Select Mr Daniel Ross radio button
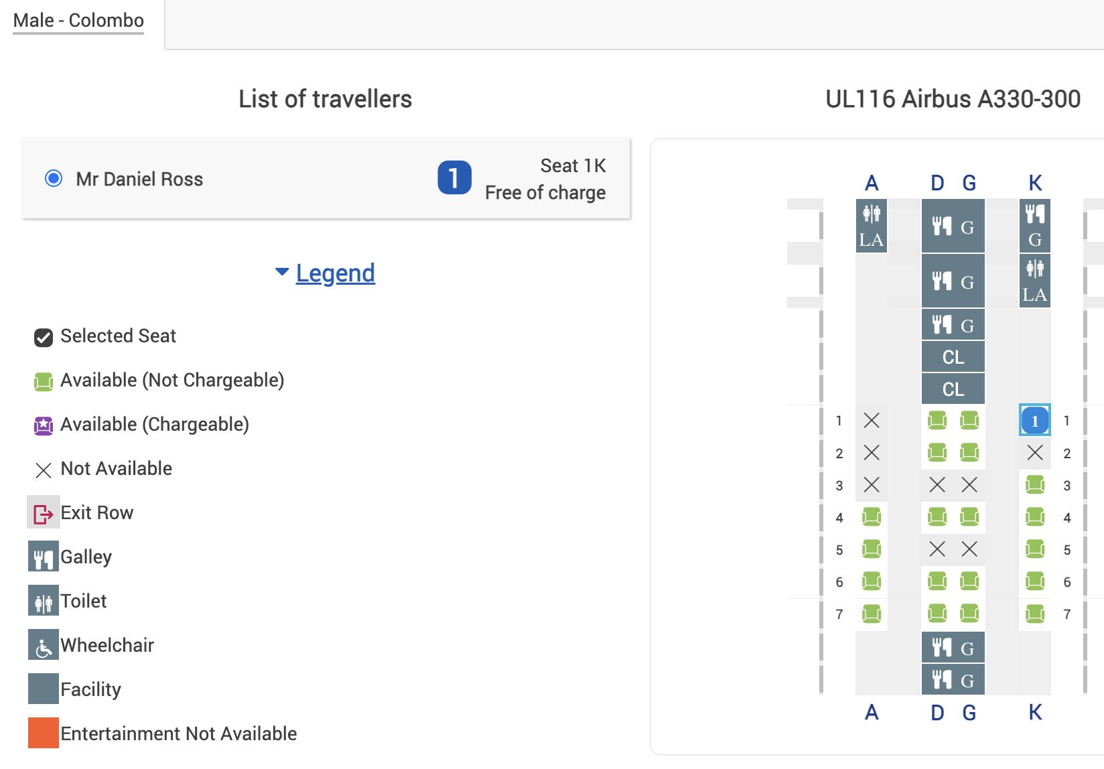This screenshot has width=1104, height=769. (54, 178)
